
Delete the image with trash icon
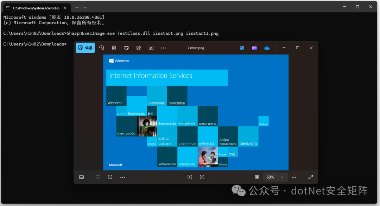[x=114, y=48]
